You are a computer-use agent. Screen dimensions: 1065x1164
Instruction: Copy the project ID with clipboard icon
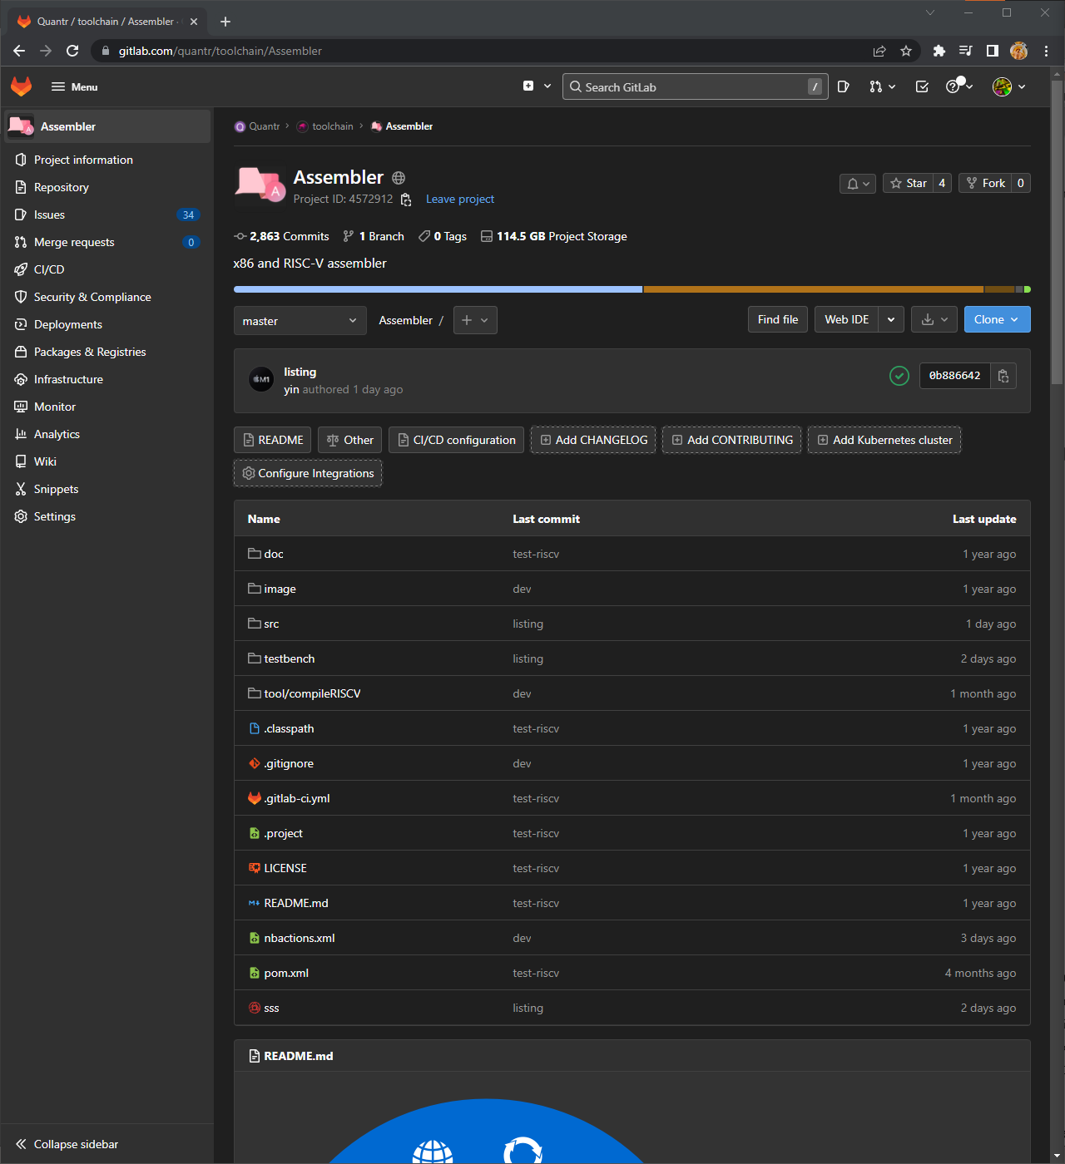coord(406,200)
